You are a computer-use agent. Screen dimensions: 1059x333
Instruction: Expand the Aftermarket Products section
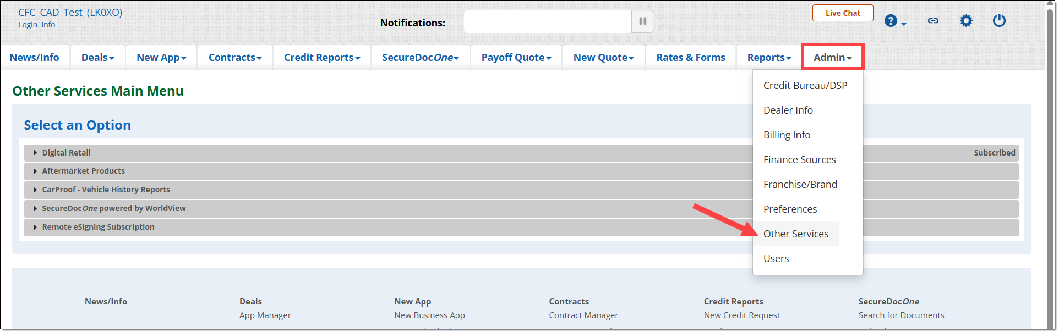[x=83, y=171]
